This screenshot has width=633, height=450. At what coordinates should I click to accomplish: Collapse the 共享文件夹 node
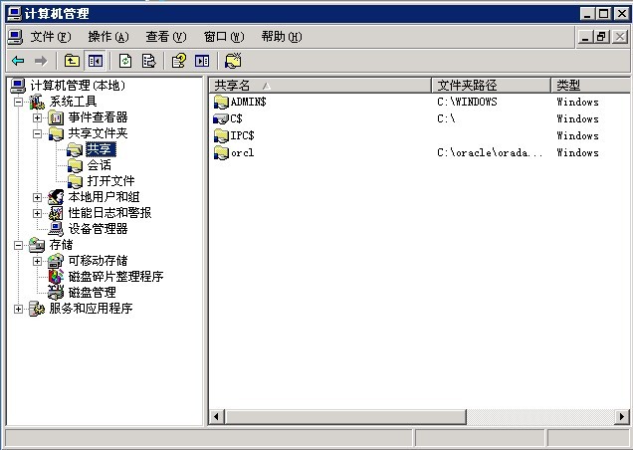pyautogui.click(x=37, y=133)
